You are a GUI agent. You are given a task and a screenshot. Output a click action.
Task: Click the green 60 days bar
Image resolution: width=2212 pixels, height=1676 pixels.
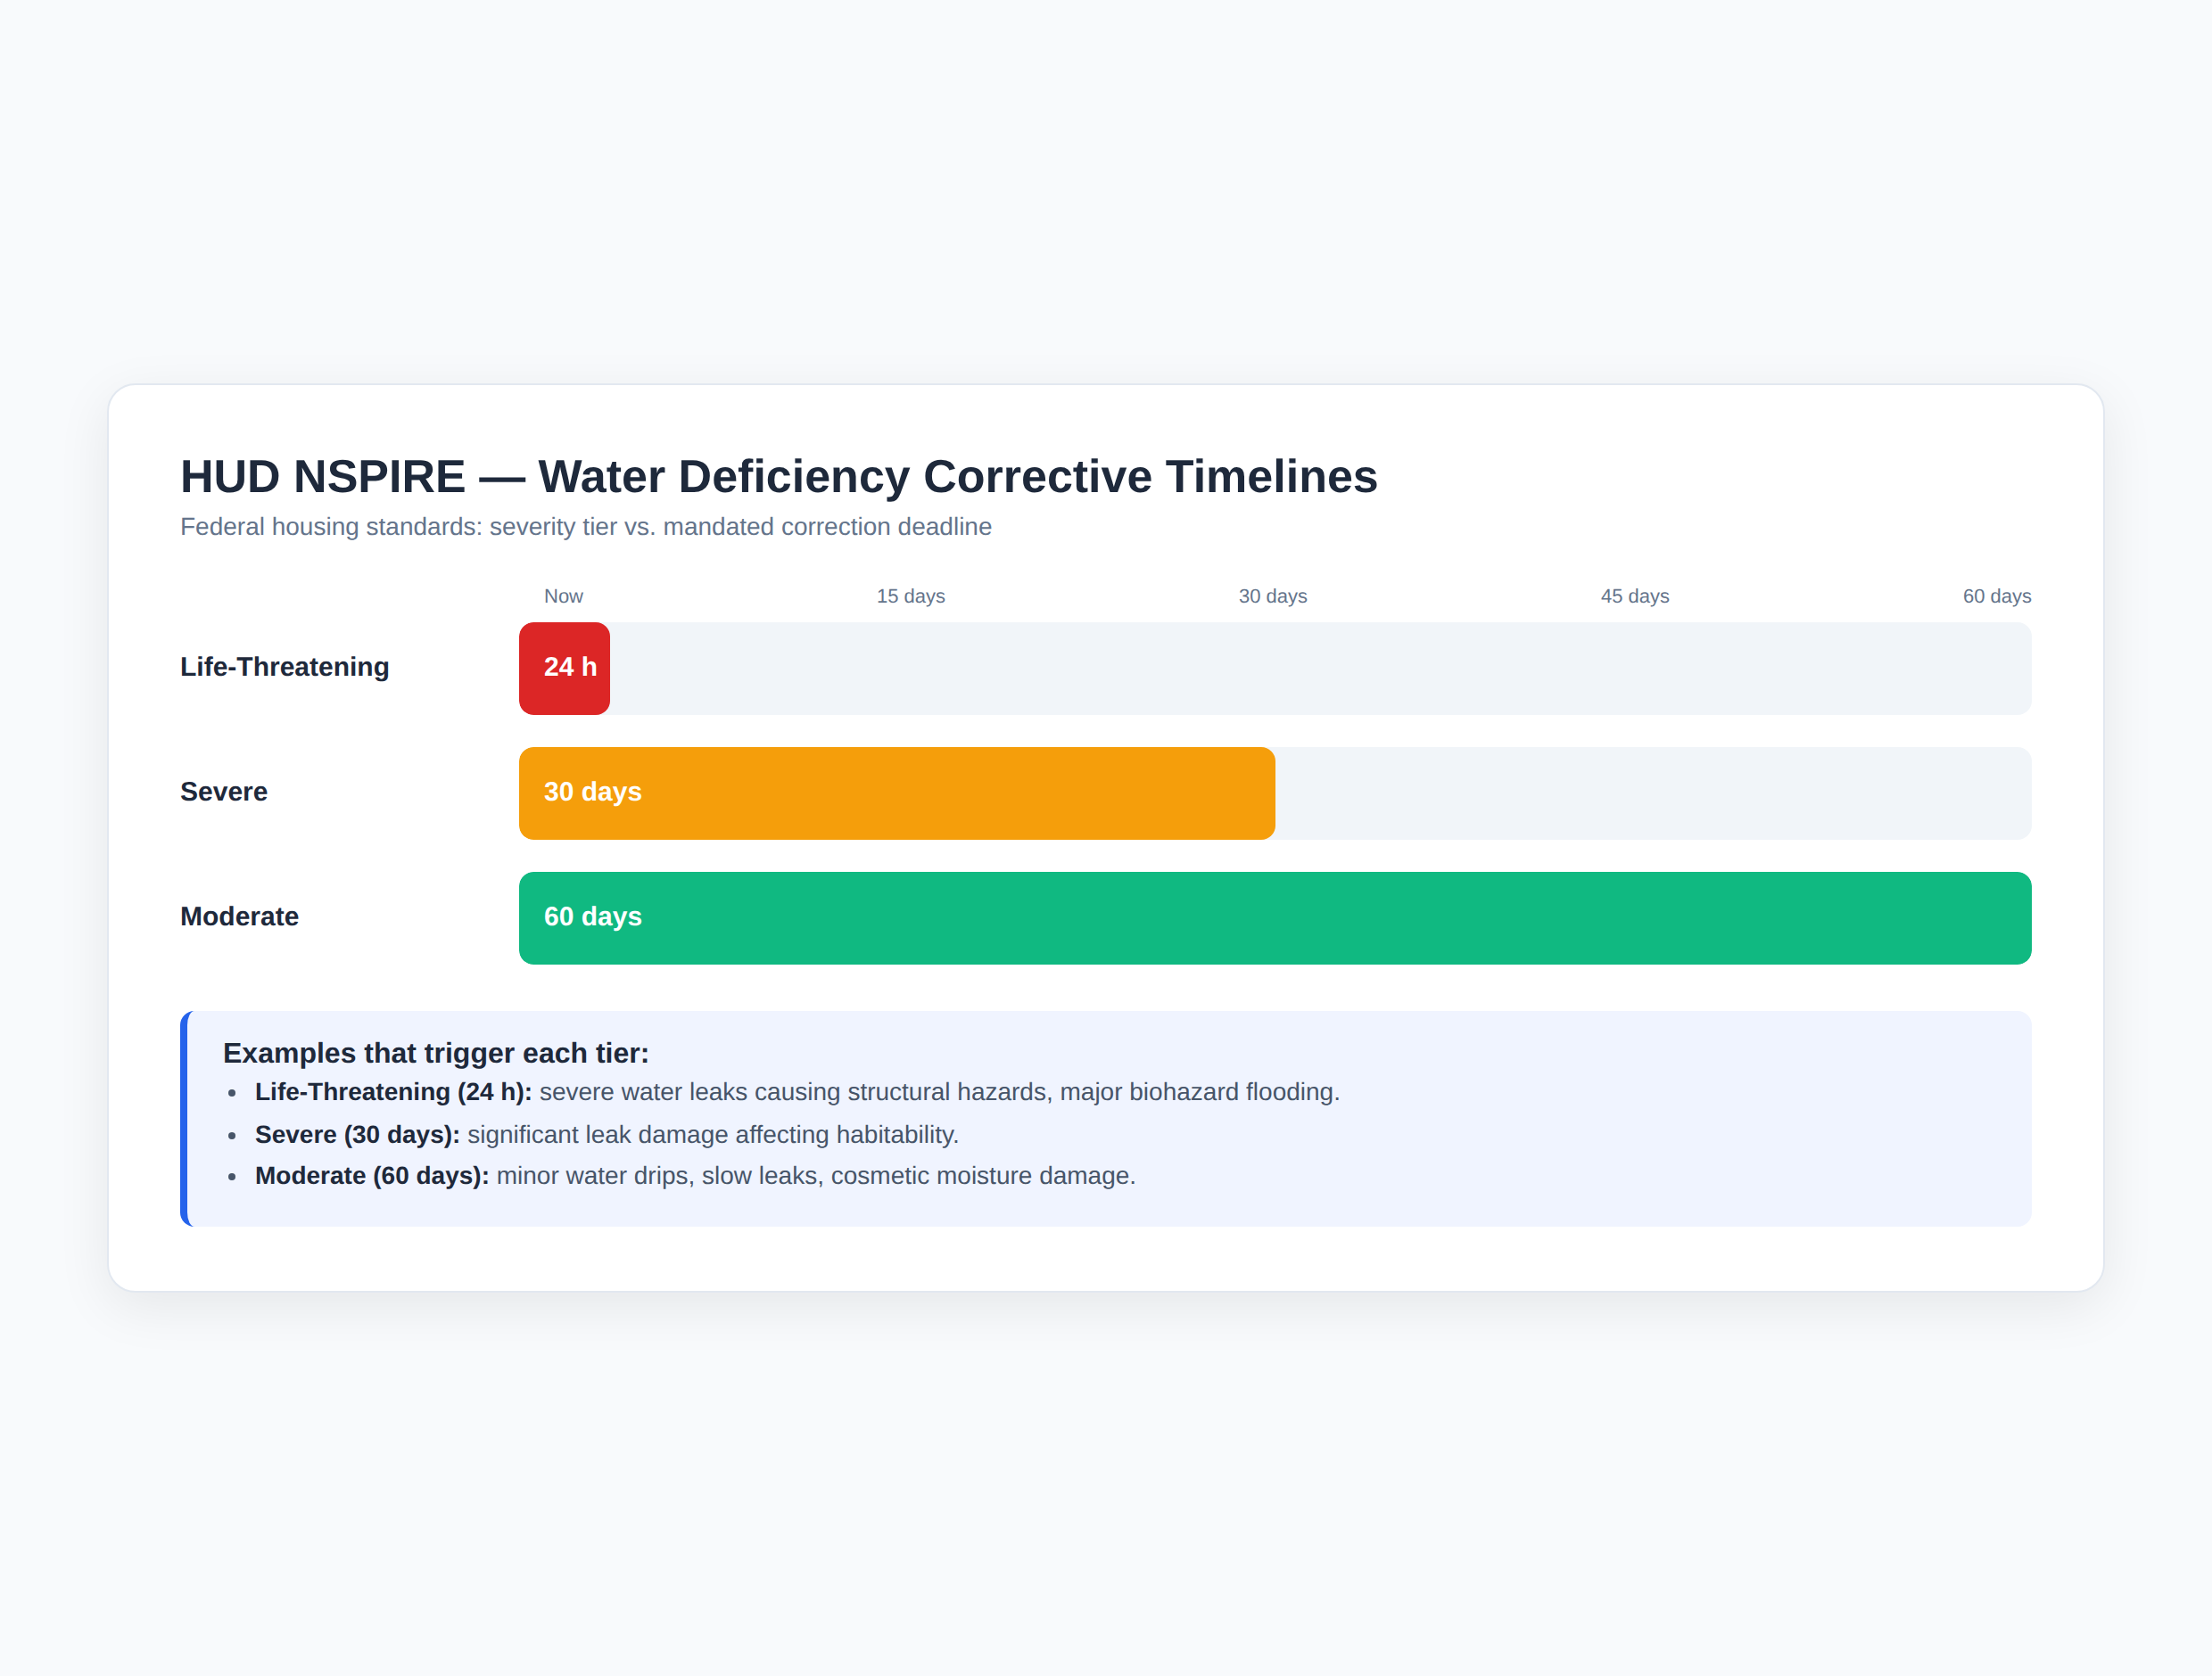pos(1275,917)
